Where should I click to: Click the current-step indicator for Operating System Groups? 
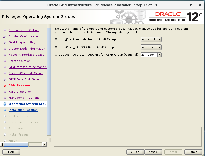pos(5,104)
